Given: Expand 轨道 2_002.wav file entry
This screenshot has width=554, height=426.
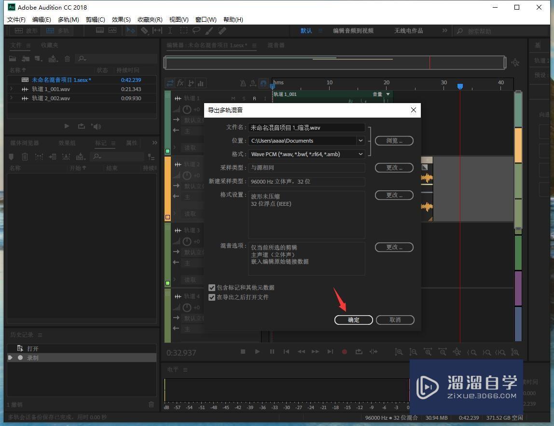Looking at the screenshot, I should click(x=11, y=98).
